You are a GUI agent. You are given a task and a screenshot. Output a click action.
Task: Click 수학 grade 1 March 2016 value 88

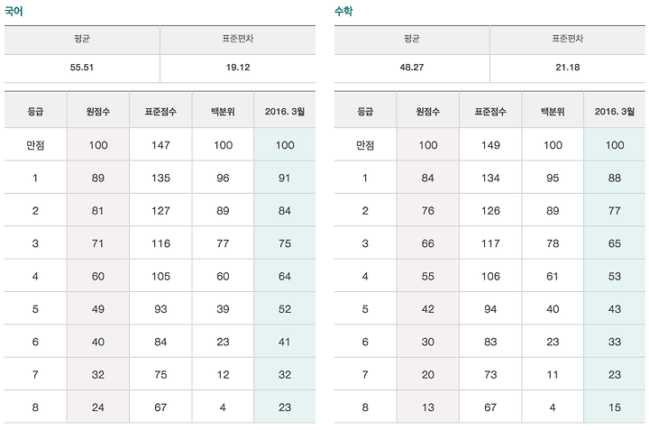614,178
